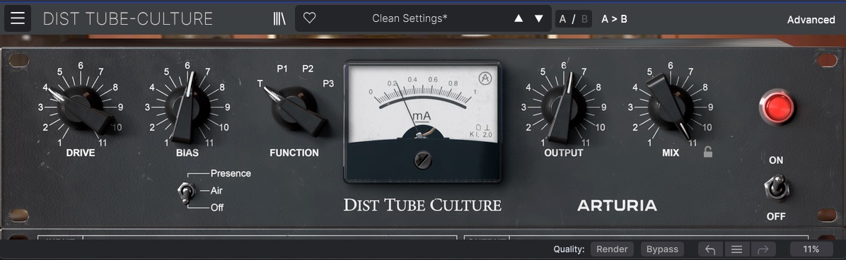The image size is (846, 260).
Task: Click the BIAS knob label
Action: 187,153
